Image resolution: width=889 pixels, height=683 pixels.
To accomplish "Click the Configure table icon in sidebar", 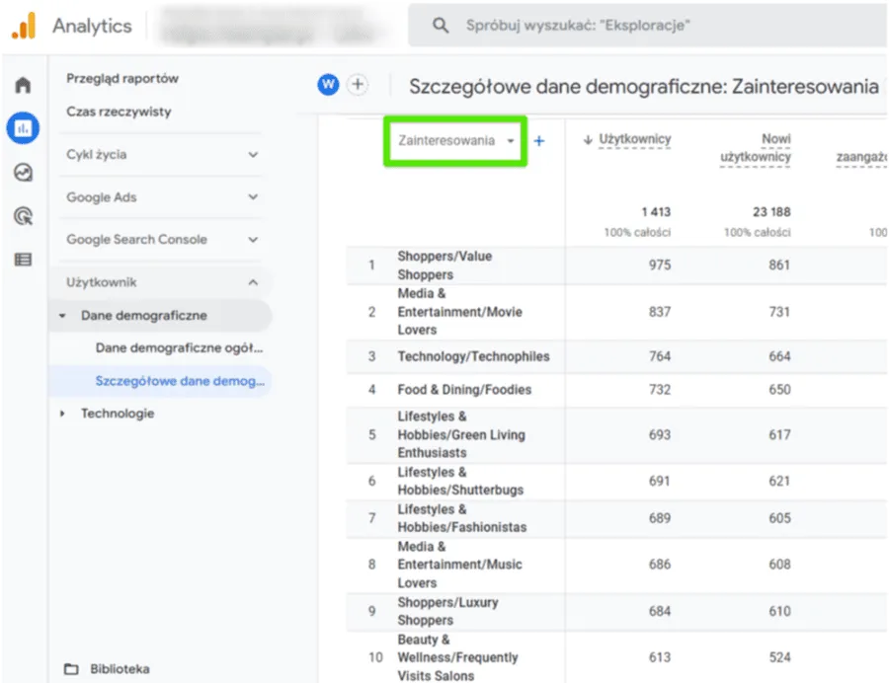I will [23, 260].
